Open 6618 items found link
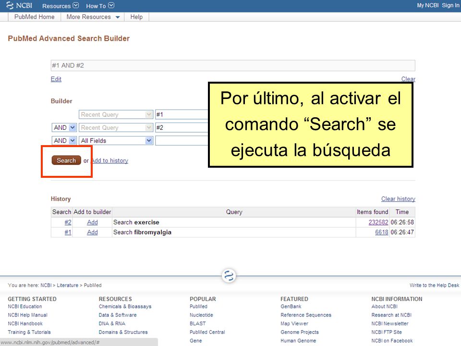The width and height of the screenshot is (461, 346). pos(382,233)
